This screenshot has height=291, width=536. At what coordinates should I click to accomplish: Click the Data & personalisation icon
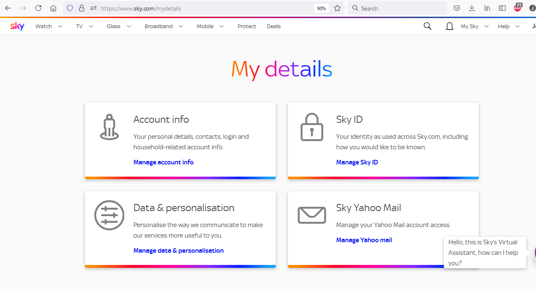click(109, 215)
